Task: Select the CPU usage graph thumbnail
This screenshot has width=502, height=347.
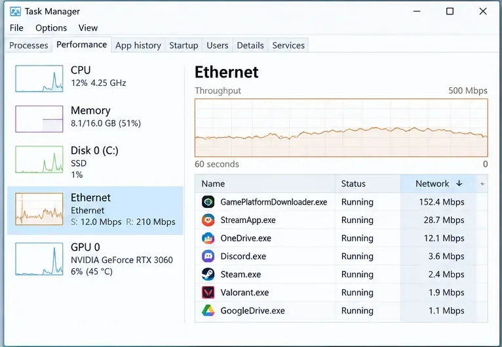Action: (x=39, y=79)
